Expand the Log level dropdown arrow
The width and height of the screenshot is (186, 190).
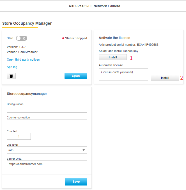[84, 150]
